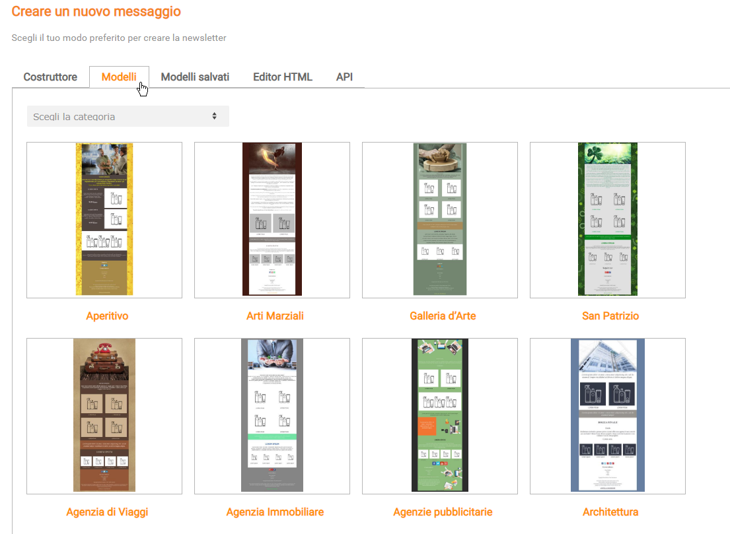Pick the San Patrizio template preview
Image resolution: width=730 pixels, height=534 pixels.
pos(608,220)
